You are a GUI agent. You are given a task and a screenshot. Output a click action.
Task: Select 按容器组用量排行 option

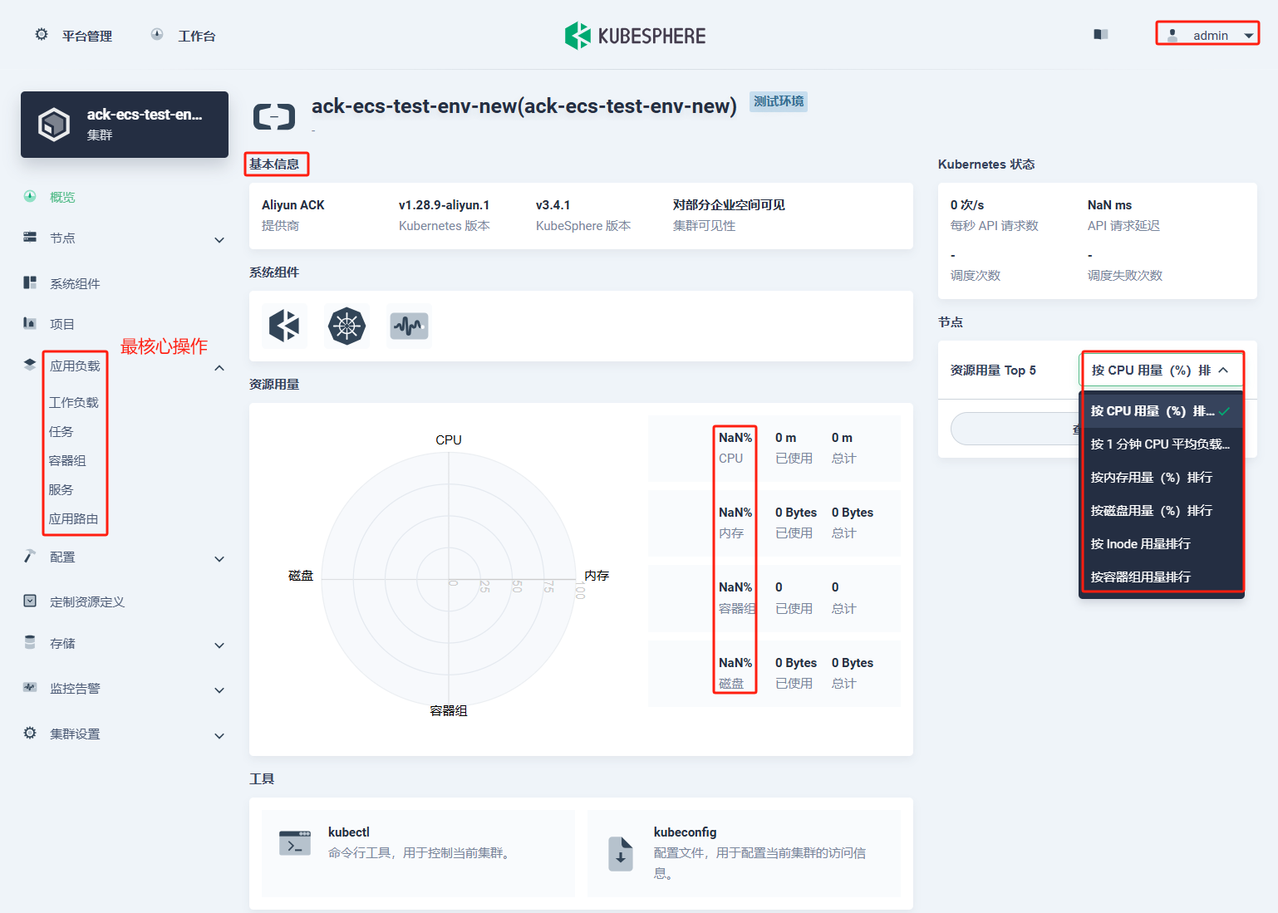click(1161, 577)
